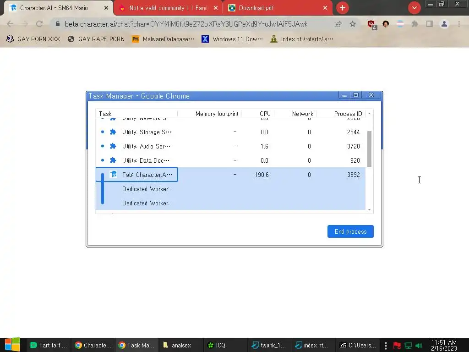Select Utility: Storage Service task
This screenshot has width=469, height=352.
(230, 132)
